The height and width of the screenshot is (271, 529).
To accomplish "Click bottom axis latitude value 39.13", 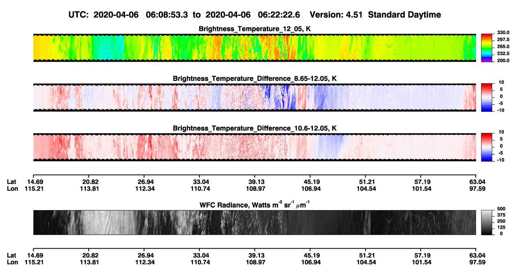I will pos(255,255).
